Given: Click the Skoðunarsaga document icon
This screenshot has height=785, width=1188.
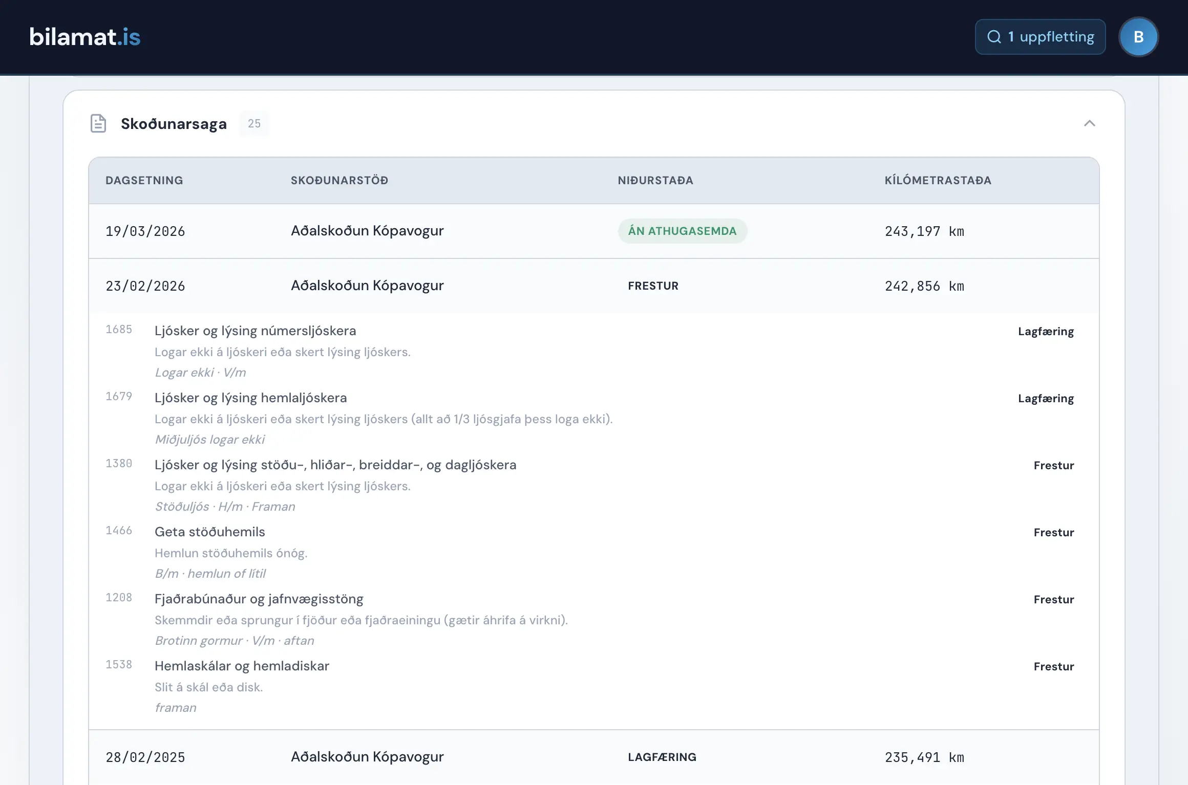Looking at the screenshot, I should [x=98, y=123].
